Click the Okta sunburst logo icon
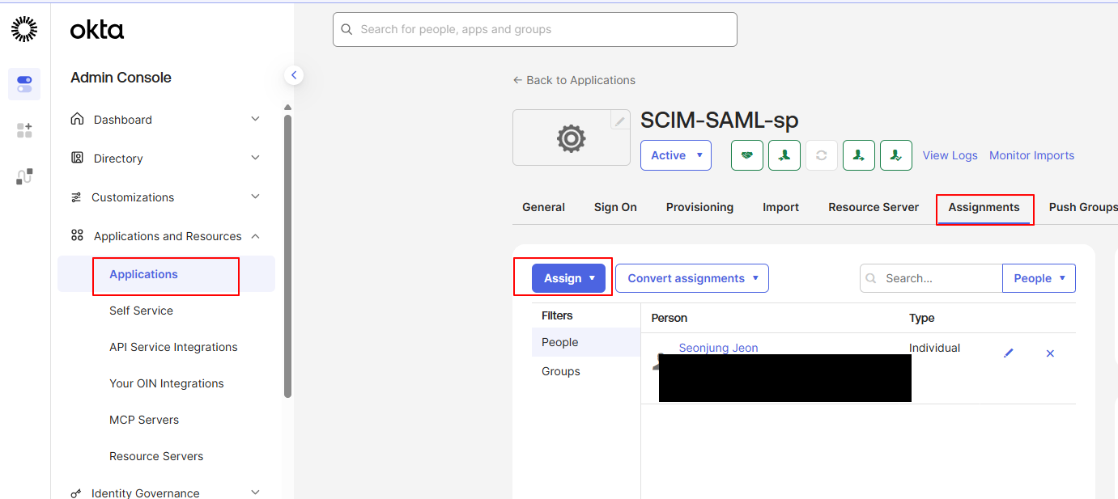The height and width of the screenshot is (499, 1118). 24,29
